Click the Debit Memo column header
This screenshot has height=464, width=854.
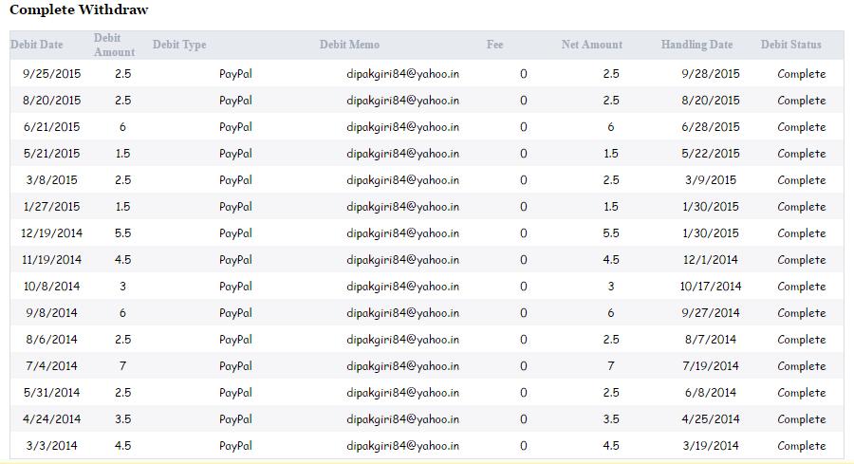coord(349,45)
